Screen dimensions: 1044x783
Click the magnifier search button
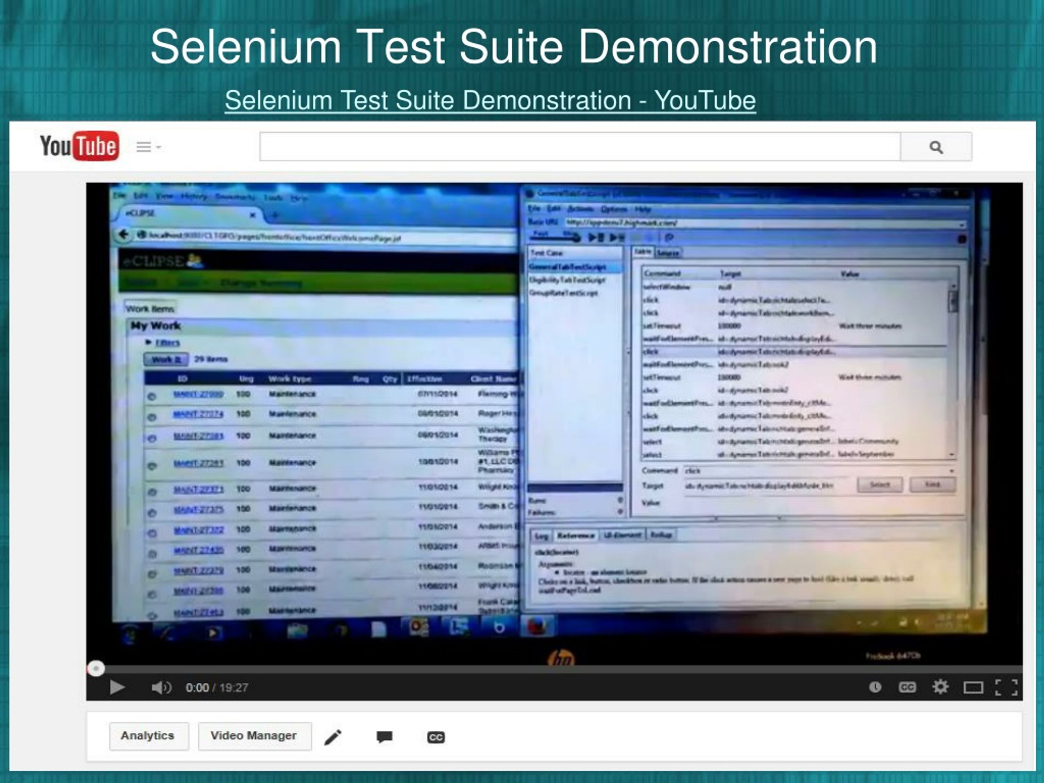[x=936, y=147]
